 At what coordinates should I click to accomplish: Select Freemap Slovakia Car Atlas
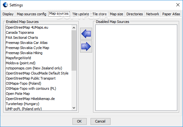coord(38,43)
